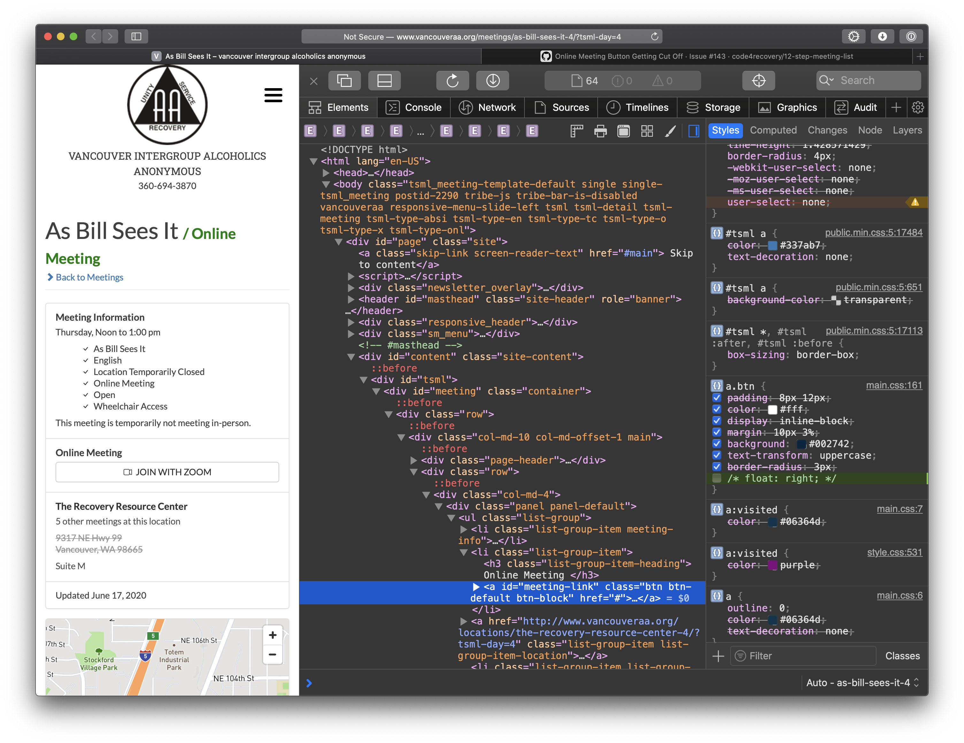Click the download web archive icon

[x=493, y=81]
